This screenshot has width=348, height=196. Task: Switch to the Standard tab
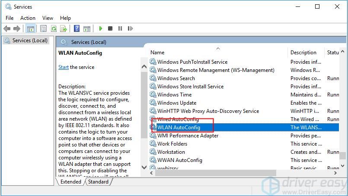coord(98,182)
